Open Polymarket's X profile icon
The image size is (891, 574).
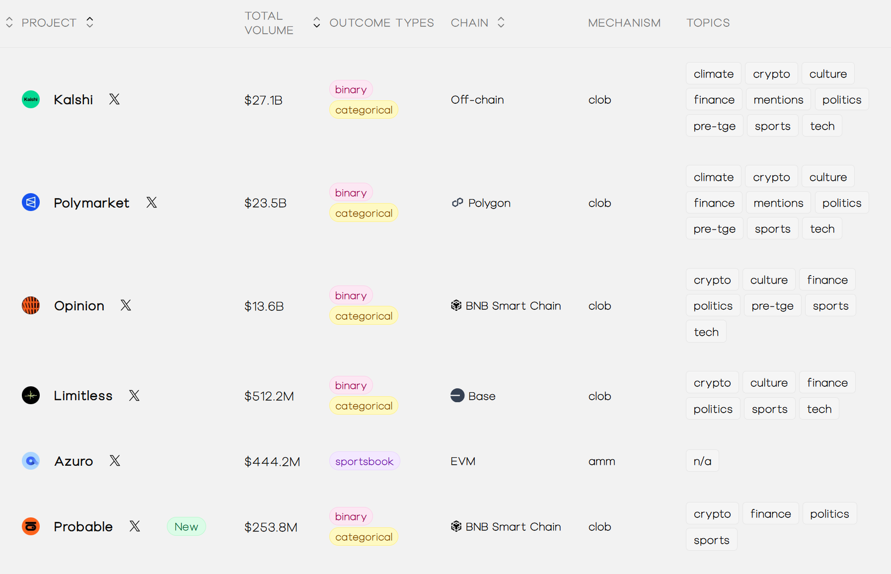pos(151,203)
